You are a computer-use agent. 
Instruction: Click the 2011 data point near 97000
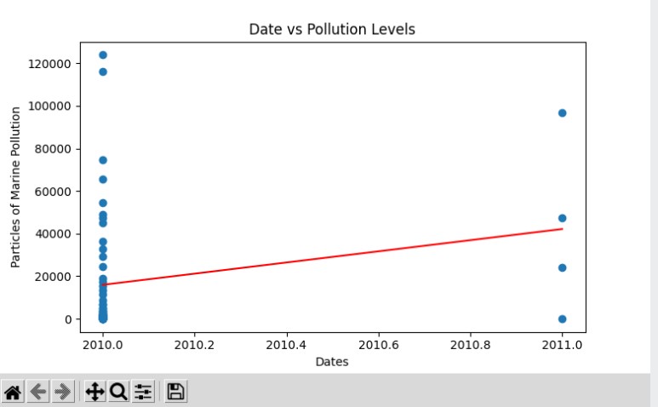(x=563, y=113)
